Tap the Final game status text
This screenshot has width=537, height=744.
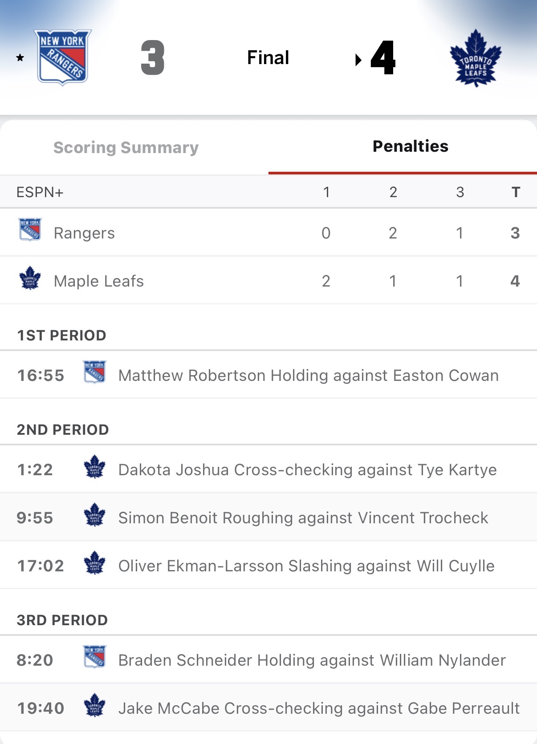[268, 58]
